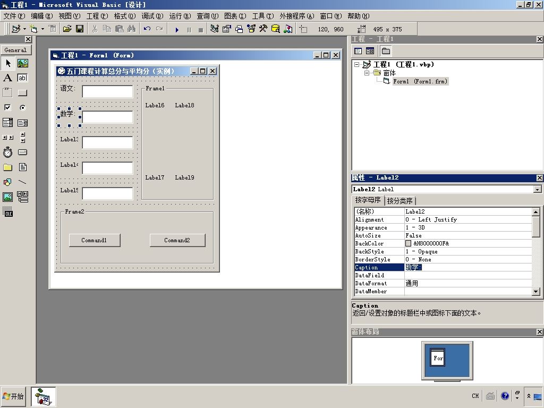This screenshot has height=408, width=544.
Task: Select the Frame tool in the toolbox
Action: (x=7, y=92)
